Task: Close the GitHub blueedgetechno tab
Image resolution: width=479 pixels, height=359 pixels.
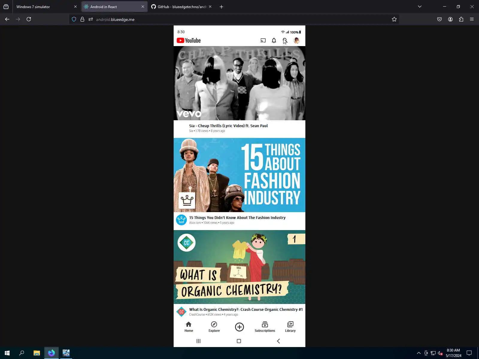Action: tap(210, 7)
